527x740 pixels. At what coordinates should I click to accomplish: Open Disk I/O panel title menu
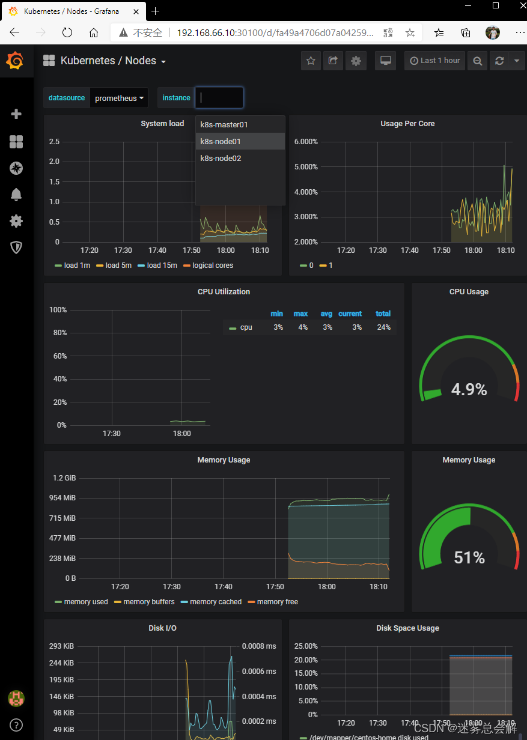(162, 628)
